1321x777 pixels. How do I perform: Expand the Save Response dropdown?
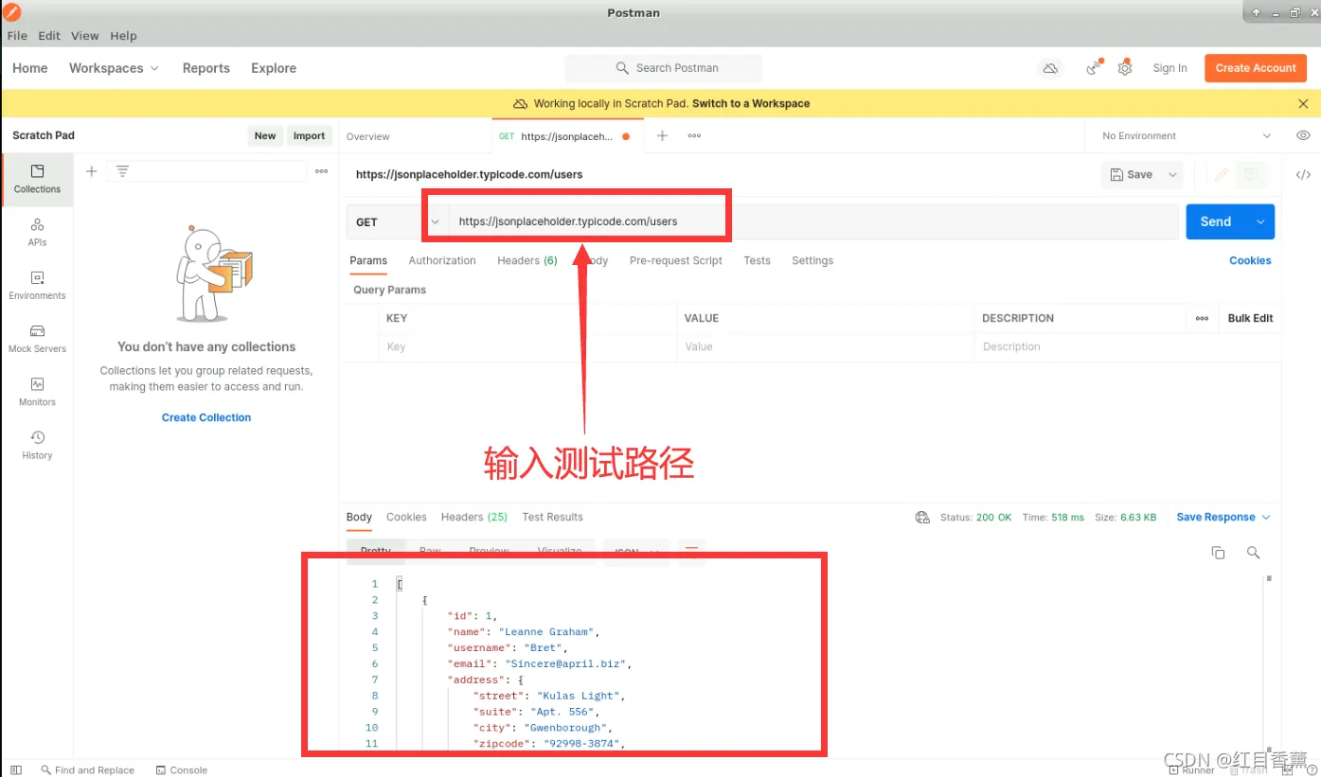[x=1223, y=518]
